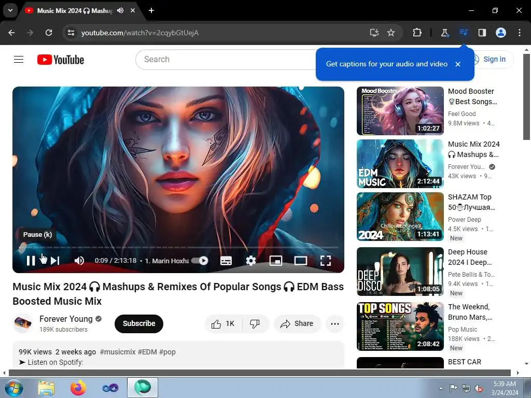Open media controls toolbar icon
The height and width of the screenshot is (398, 531).
coord(464,33)
